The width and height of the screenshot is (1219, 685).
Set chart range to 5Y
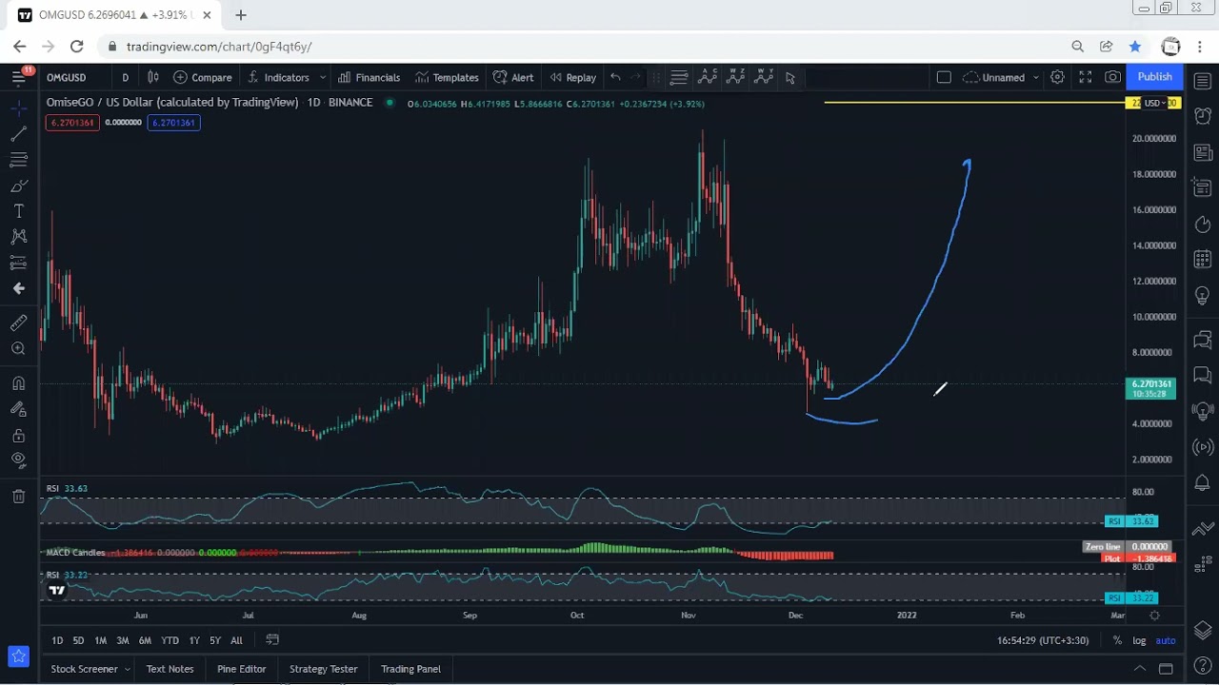click(215, 640)
